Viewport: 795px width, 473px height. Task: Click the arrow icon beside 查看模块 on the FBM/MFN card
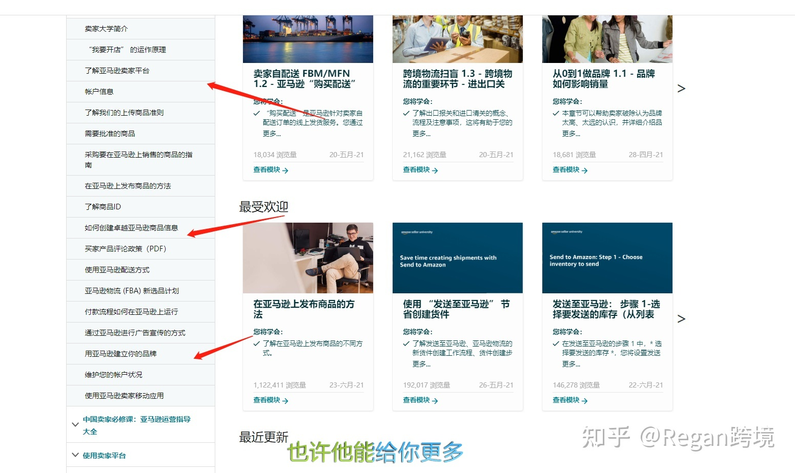tap(286, 170)
